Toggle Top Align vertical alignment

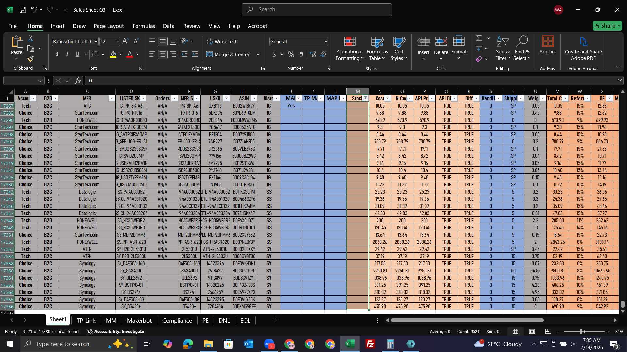pos(152,40)
